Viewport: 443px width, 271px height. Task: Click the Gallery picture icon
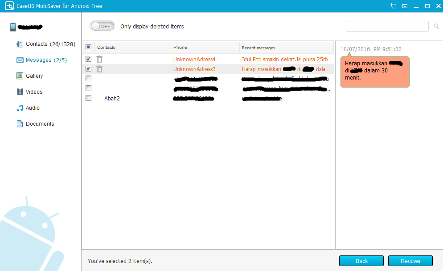pos(20,76)
